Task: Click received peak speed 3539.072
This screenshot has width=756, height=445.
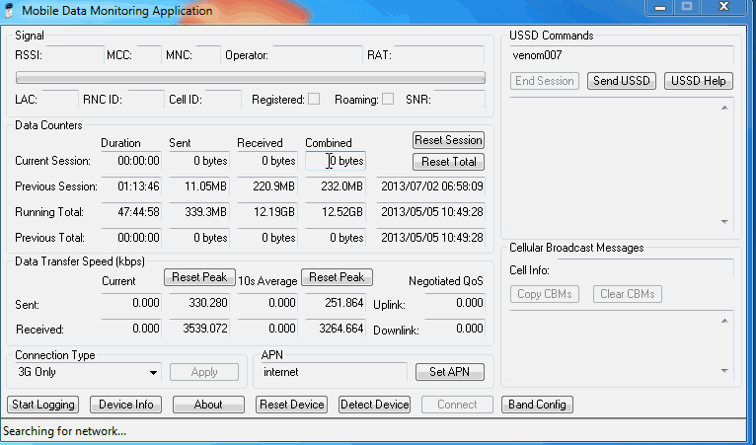Action: [x=199, y=329]
